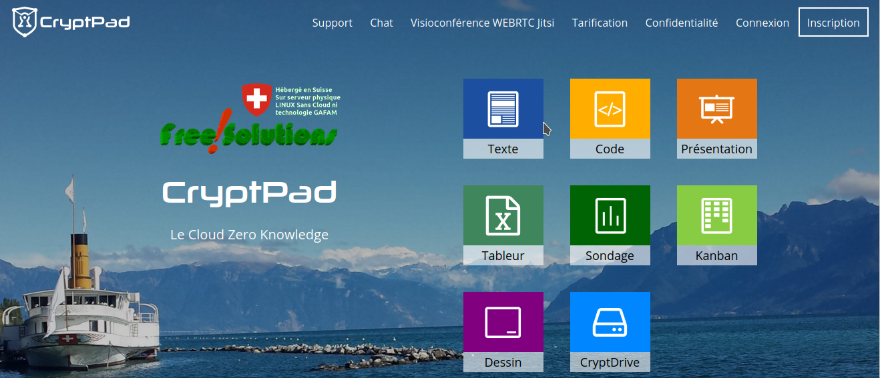The image size is (880, 378).
Task: Click the Dessin tile label
Action: coord(503,362)
